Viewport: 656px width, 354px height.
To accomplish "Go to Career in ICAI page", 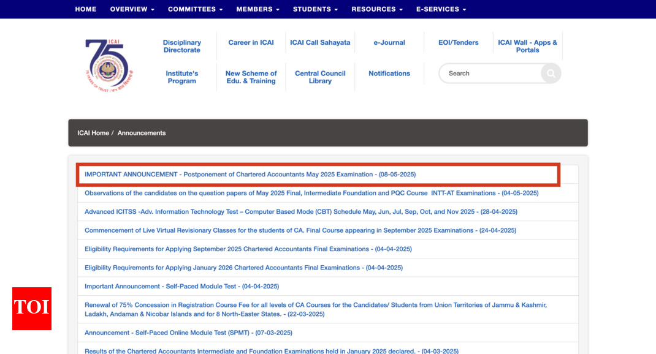I will (x=251, y=43).
